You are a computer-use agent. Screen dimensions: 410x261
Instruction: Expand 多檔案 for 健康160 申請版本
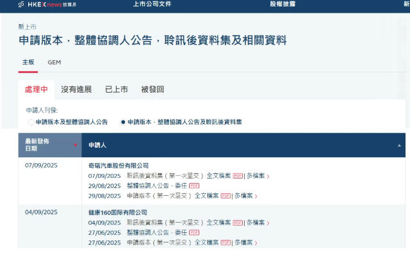coord(246,242)
